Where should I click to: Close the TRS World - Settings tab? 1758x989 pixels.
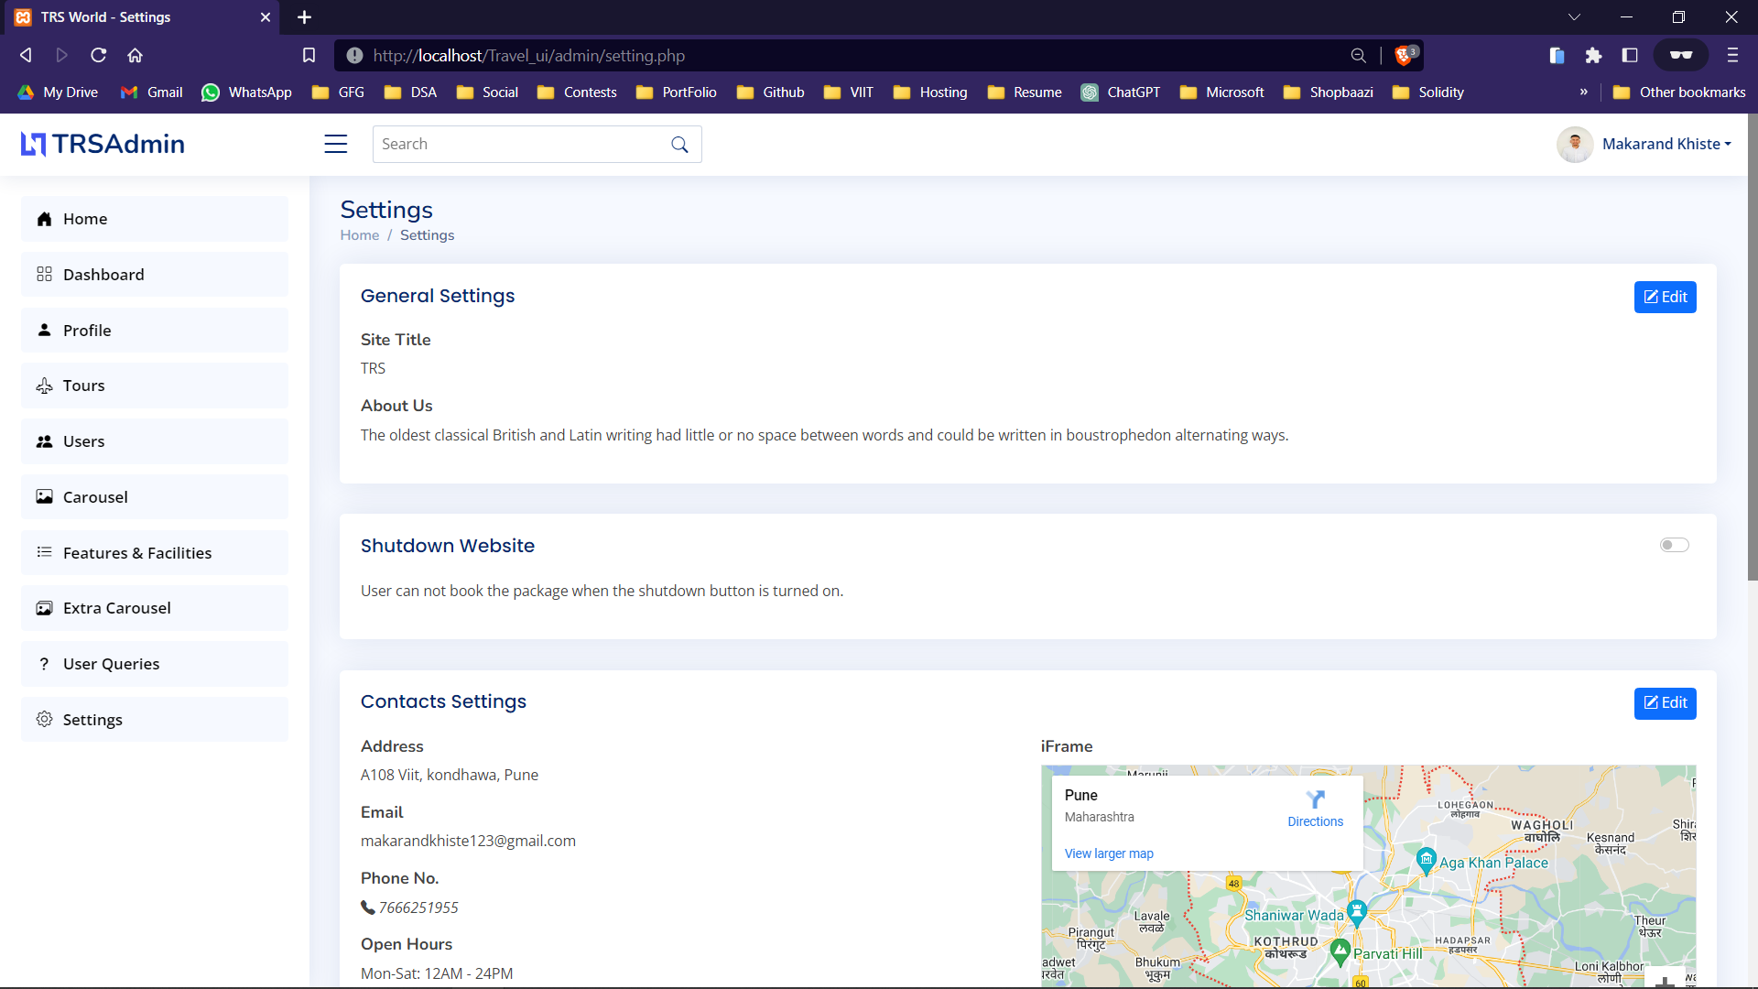[266, 17]
